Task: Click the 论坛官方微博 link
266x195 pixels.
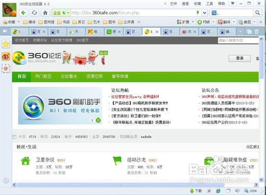Action: [x=62, y=40]
